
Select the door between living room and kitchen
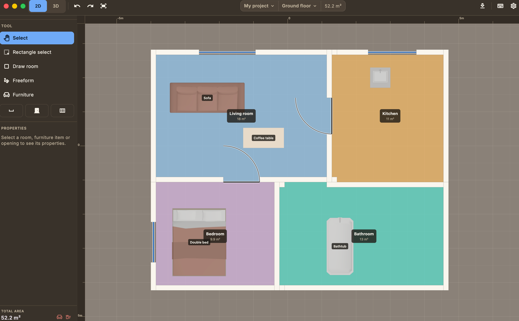(314, 116)
